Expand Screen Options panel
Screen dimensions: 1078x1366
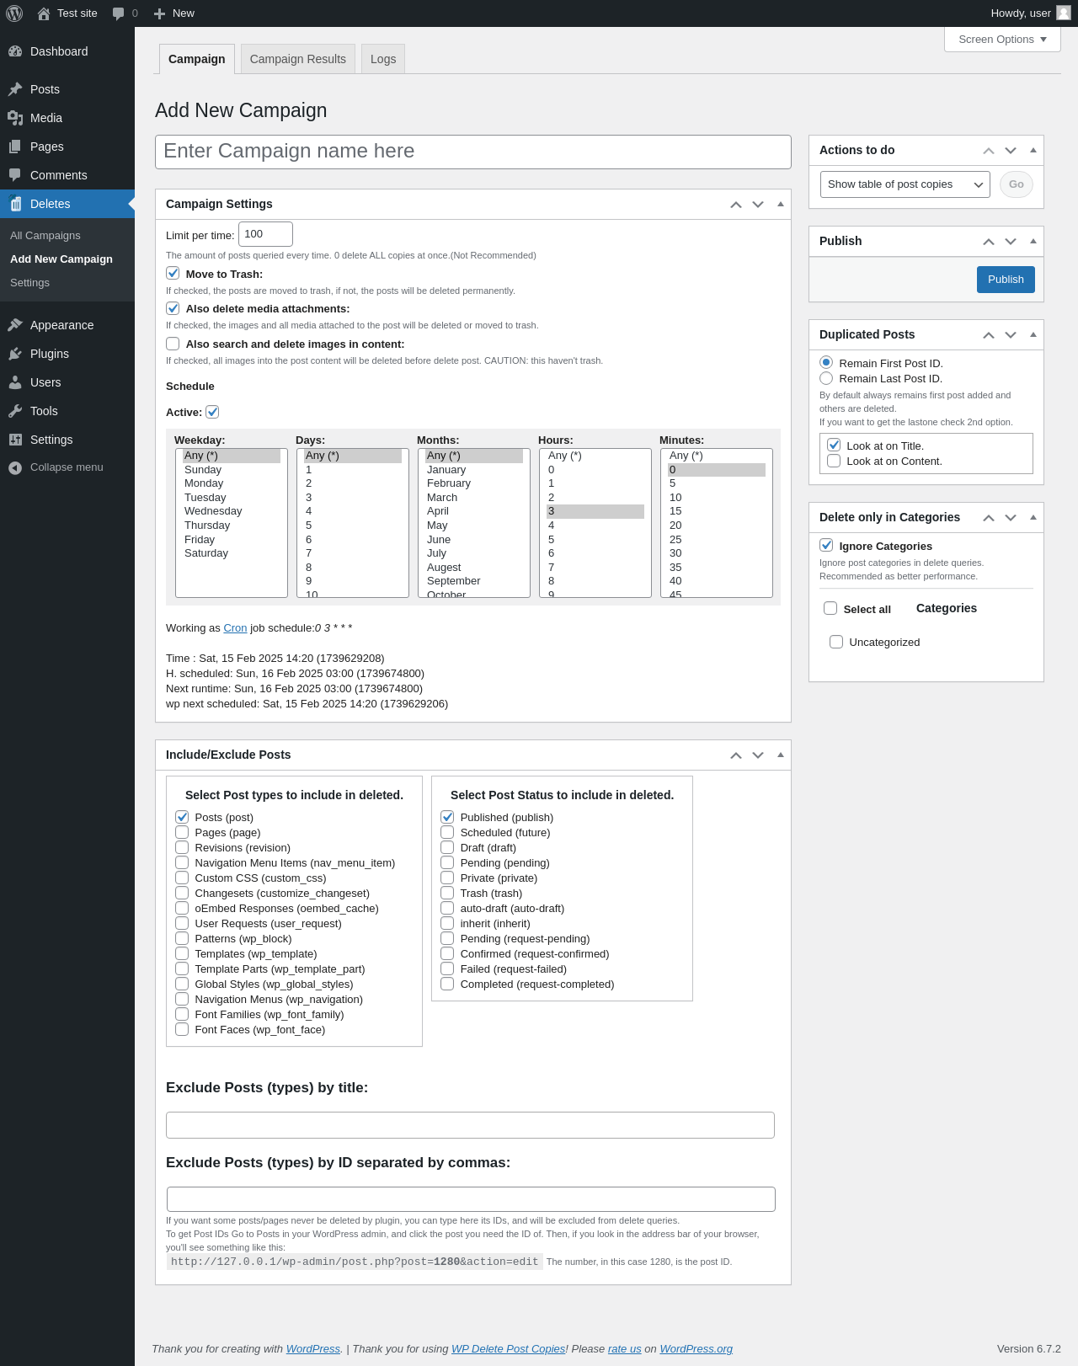point(1002,40)
